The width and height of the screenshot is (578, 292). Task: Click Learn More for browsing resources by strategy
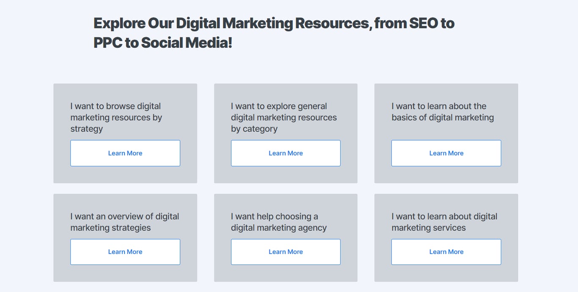[x=125, y=153]
